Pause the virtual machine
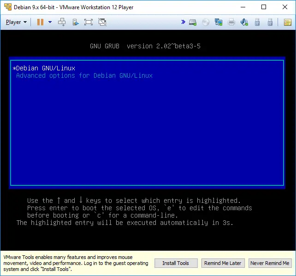Viewport: 296px width, 276px height. click(x=40, y=22)
